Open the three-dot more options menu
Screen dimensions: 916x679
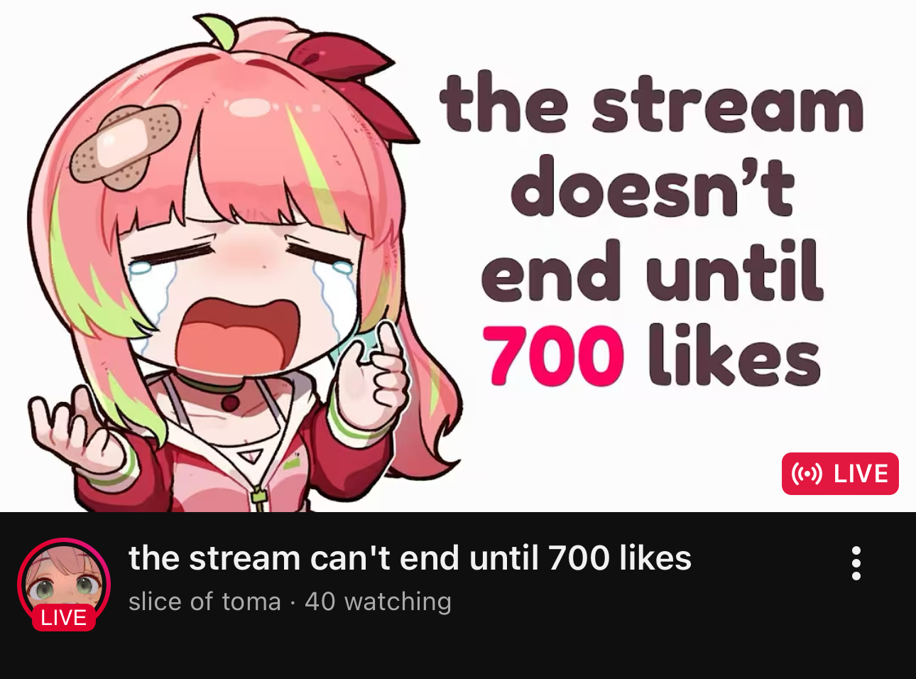pos(856,563)
